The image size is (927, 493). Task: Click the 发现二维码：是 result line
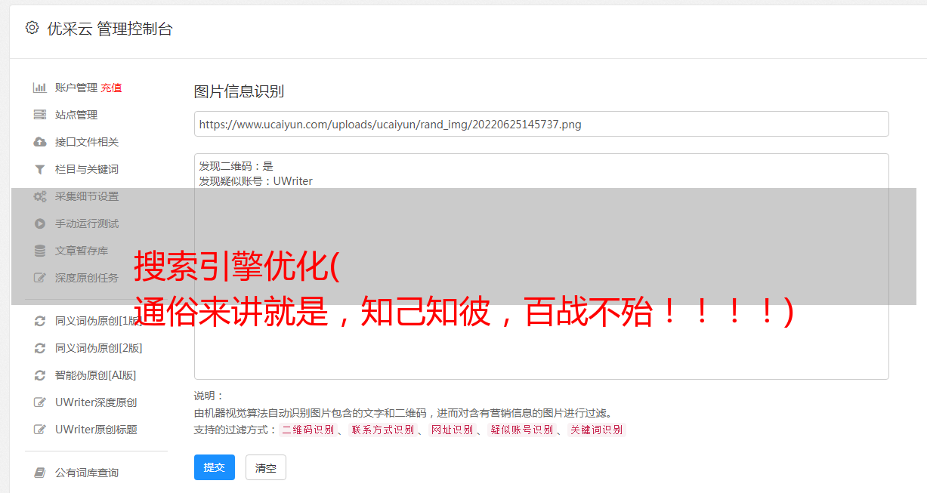(236, 166)
